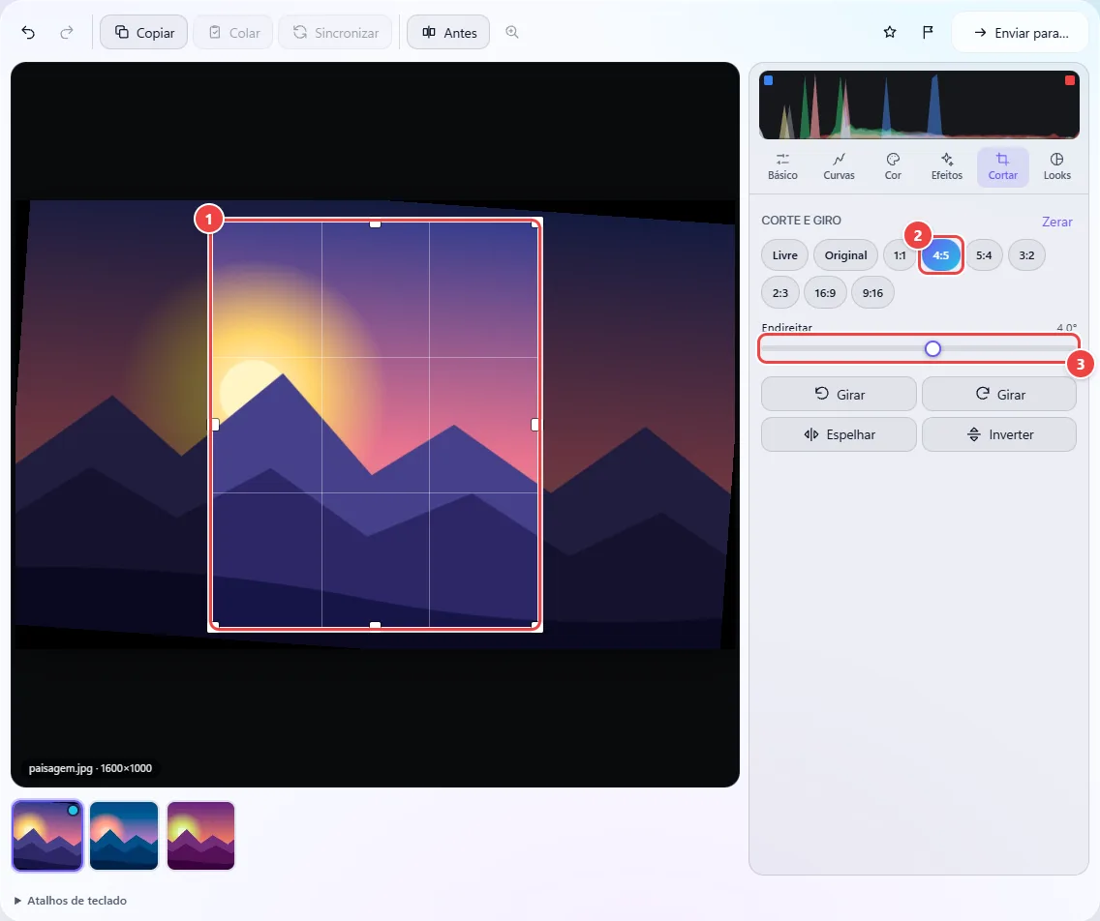Viewport: 1100px width, 921px height.
Task: Click the Sincronizar button
Action: (335, 32)
